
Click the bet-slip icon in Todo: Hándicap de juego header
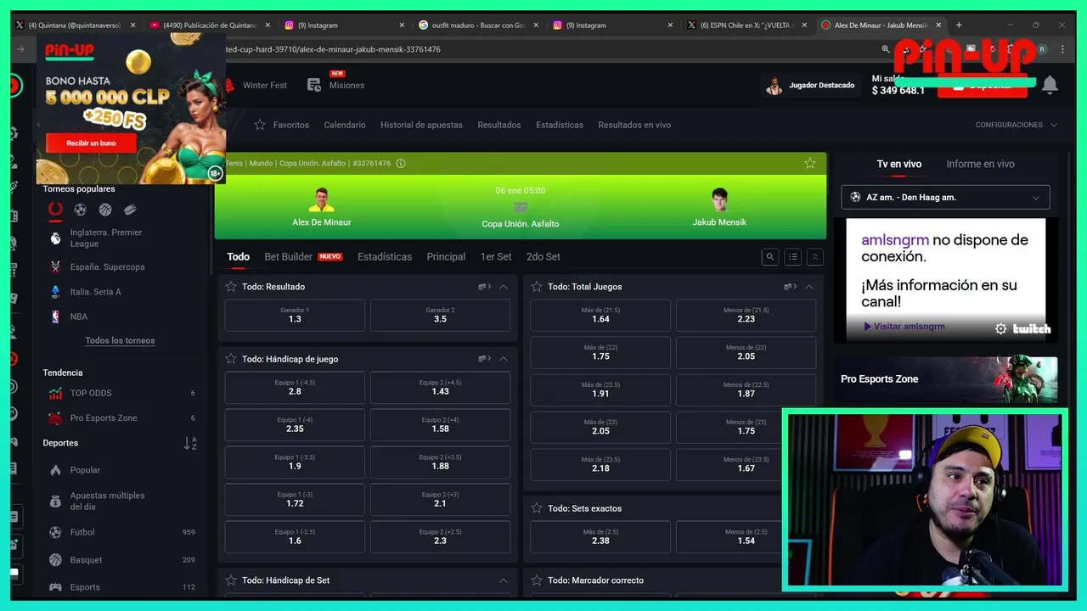point(484,359)
